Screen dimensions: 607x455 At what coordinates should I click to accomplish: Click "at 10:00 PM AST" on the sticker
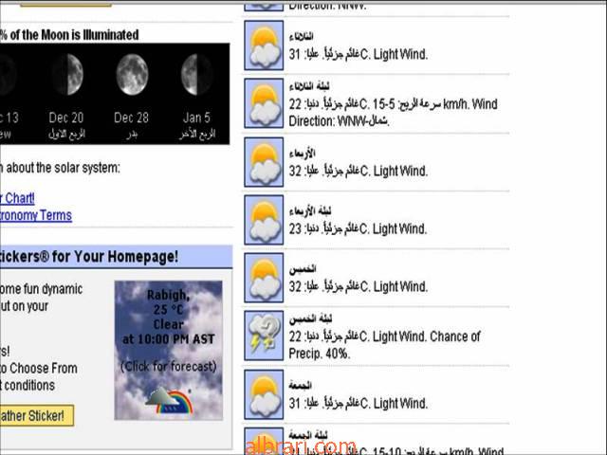pyautogui.click(x=169, y=339)
